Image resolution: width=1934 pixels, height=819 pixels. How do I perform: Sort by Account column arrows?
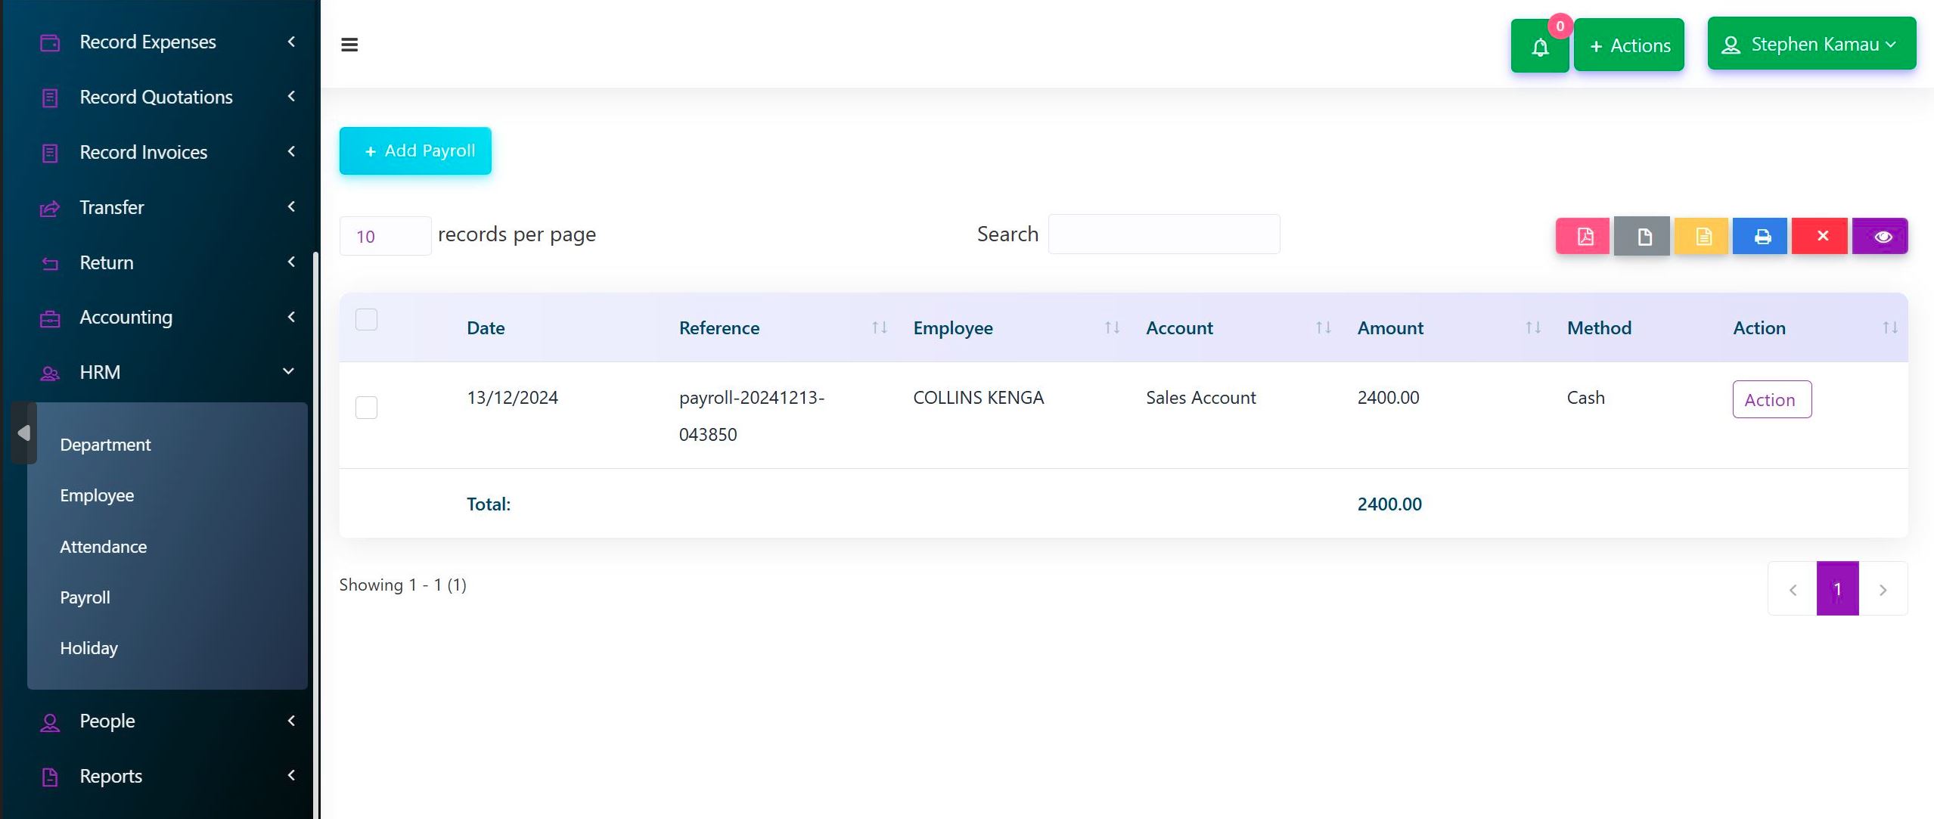[1323, 327]
